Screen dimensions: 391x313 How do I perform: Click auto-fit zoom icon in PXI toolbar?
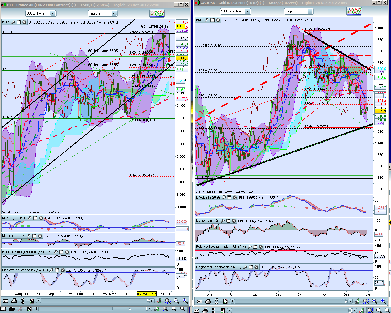point(168,301)
